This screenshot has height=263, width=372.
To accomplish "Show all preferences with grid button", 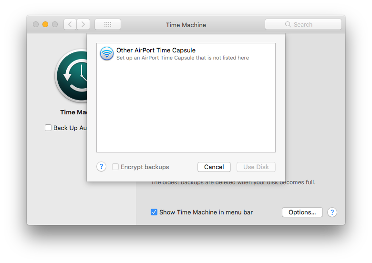I will pos(108,24).
